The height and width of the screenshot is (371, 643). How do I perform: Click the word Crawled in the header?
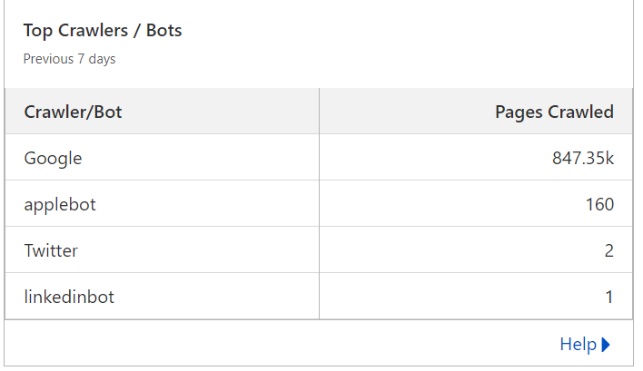click(x=580, y=112)
